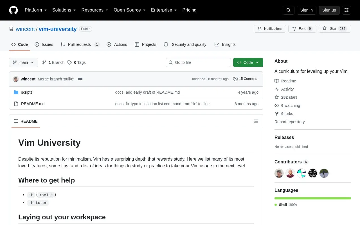
Task: Switch to the Actions tab
Action: [x=117, y=44]
